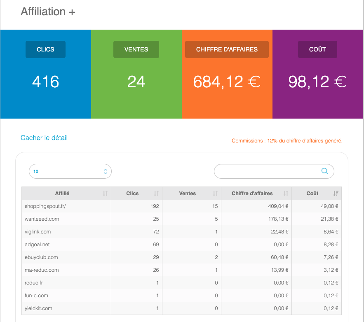The width and height of the screenshot is (364, 322).
Task: Select the ebuyclub.com affiliate row
Action: point(41,257)
